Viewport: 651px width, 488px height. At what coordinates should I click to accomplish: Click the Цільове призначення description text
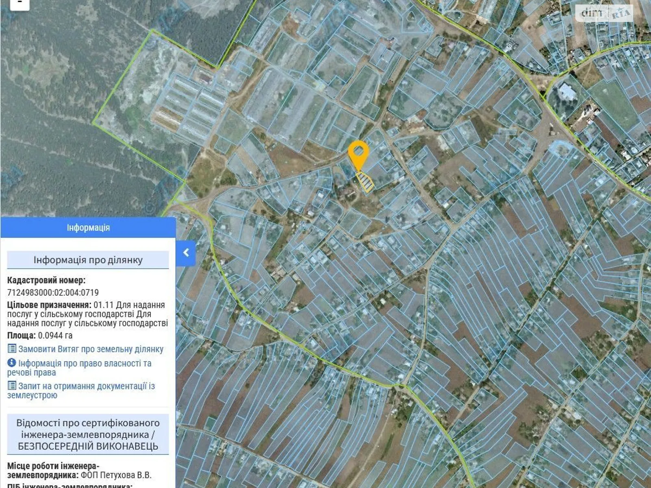(87, 314)
